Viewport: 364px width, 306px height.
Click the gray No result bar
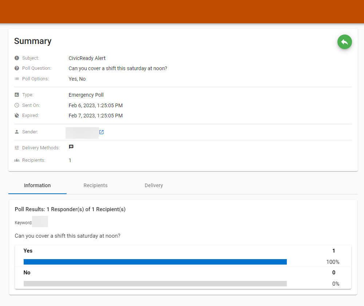[x=155, y=284]
